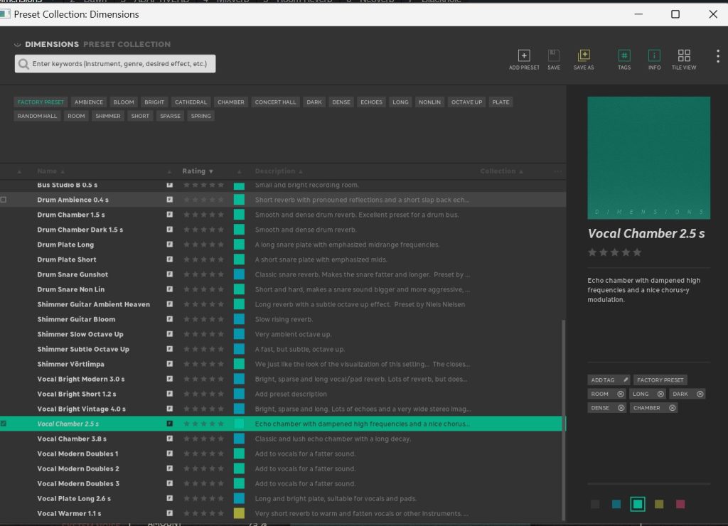Switch to Tile View
The image size is (728, 526).
tap(684, 56)
